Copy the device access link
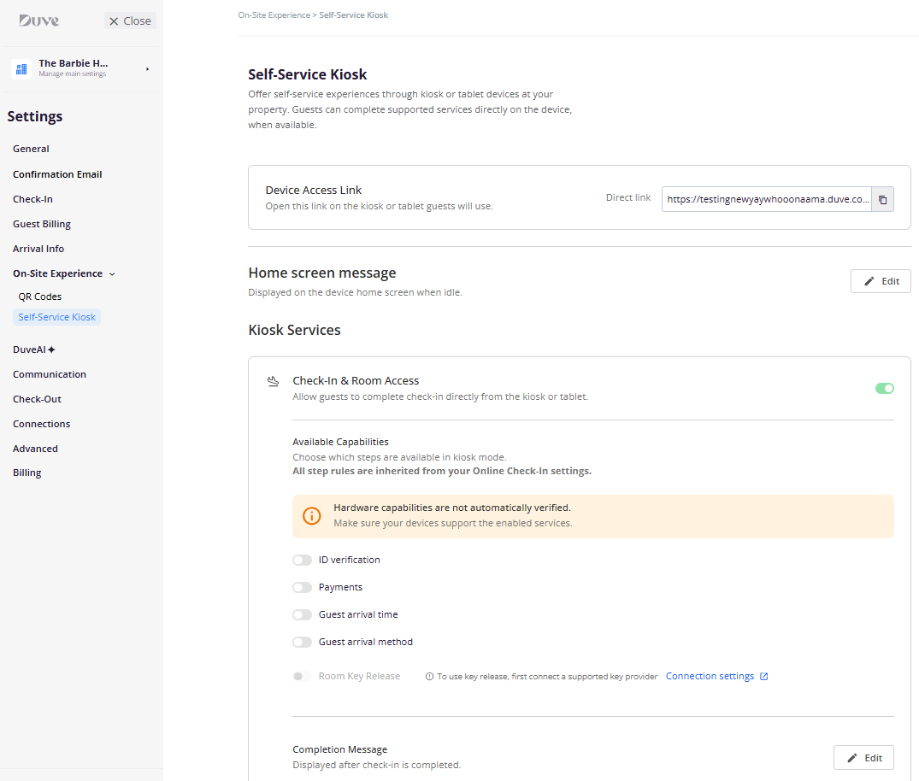The image size is (919, 781). [882, 199]
